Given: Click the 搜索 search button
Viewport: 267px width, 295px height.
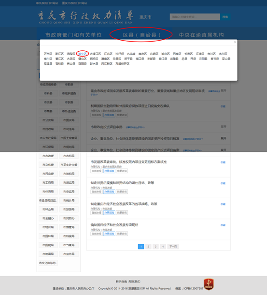Looking at the screenshot, I should 225,17.
